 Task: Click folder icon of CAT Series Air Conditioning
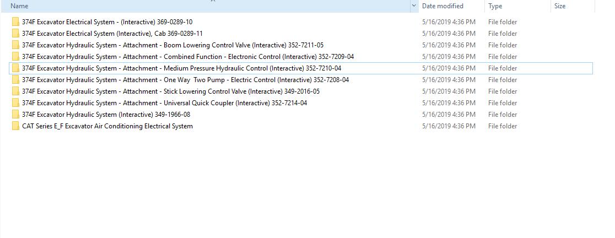15,126
